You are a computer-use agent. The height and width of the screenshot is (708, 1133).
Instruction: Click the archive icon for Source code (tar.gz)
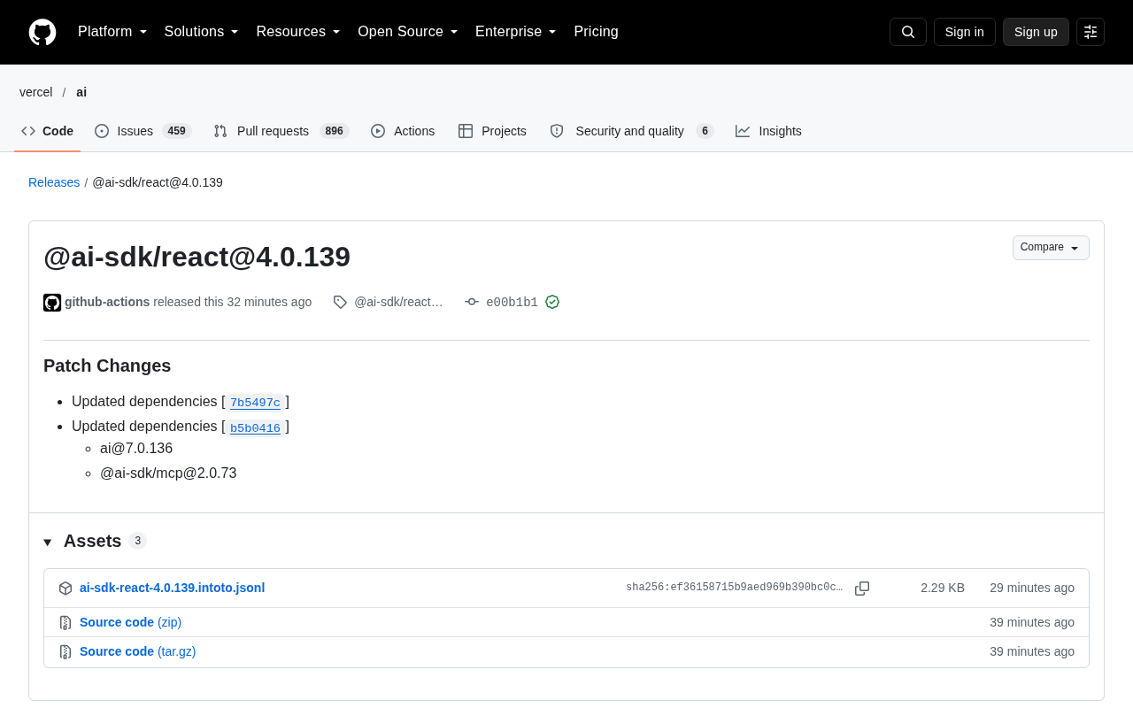click(66, 652)
